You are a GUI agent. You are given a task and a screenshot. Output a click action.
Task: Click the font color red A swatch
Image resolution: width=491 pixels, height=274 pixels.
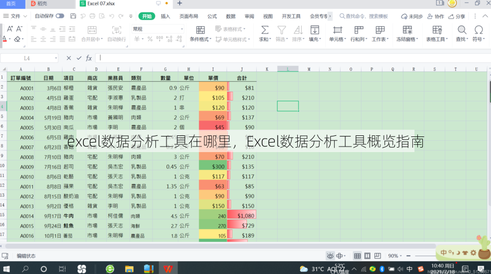(4, 39)
